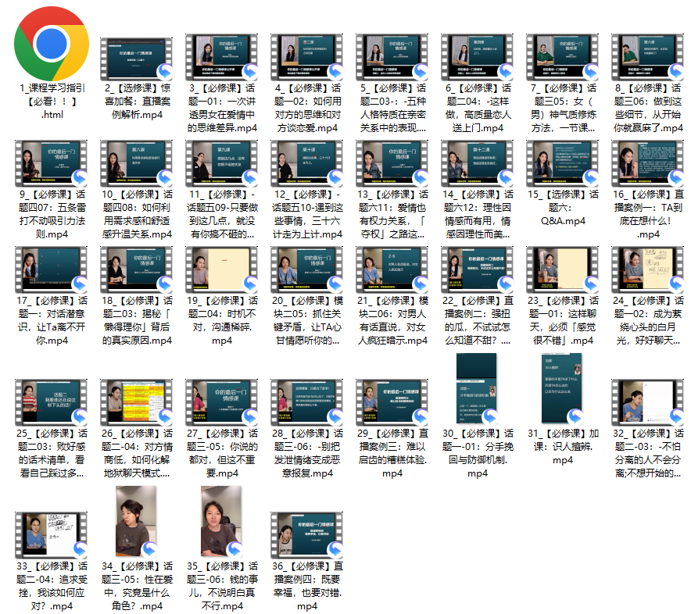Viewport: 691px width, 614px height.
Task: Click the file name 17_【必修课】话题一 对话潜意识
Action: [x=52, y=320]
